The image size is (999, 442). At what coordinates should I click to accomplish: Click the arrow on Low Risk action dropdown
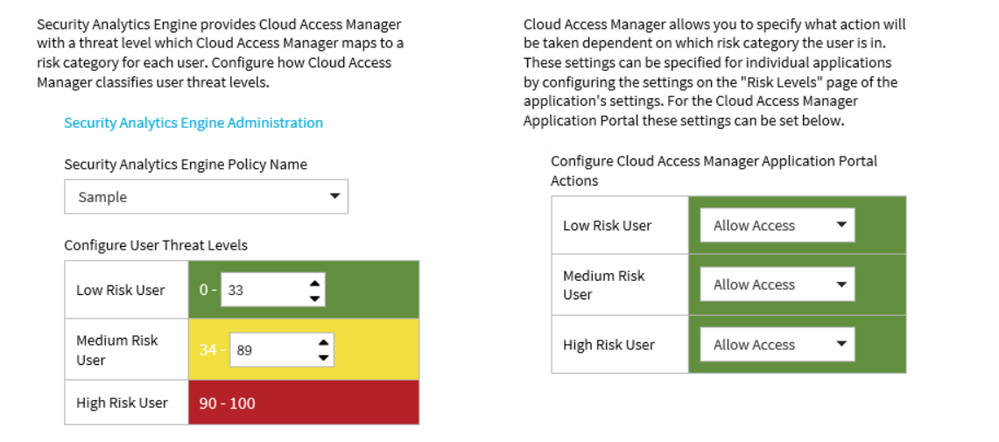click(841, 225)
